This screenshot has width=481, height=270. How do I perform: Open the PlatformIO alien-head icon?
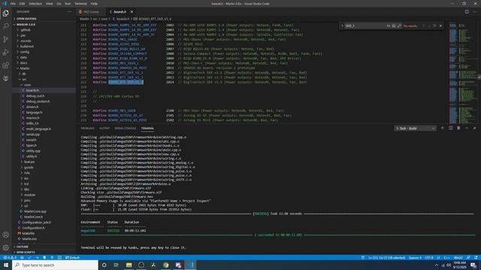pos(6,79)
